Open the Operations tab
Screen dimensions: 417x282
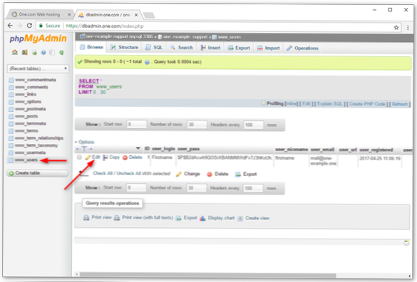302,48
